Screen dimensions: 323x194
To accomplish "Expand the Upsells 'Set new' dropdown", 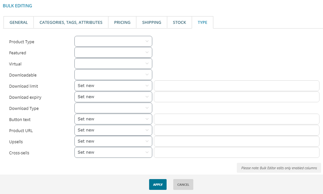I will tap(113, 141).
